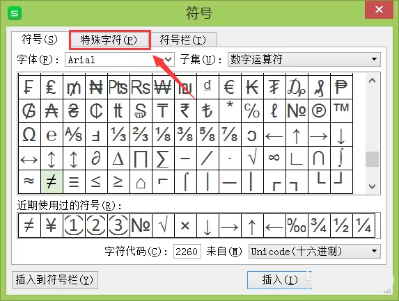Select the Rs rupee symbol cell
The image size is (399, 301).
point(141,87)
